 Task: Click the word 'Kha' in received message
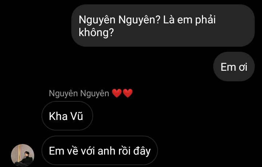[x=58, y=116]
